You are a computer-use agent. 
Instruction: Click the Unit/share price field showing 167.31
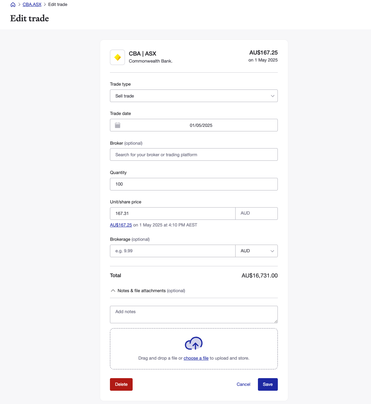coord(172,213)
